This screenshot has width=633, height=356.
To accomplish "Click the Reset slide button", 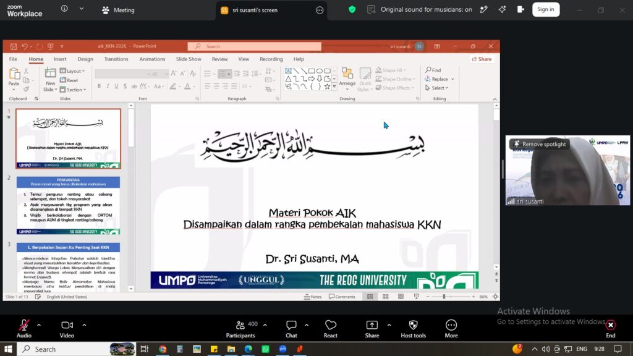I will 69,80.
